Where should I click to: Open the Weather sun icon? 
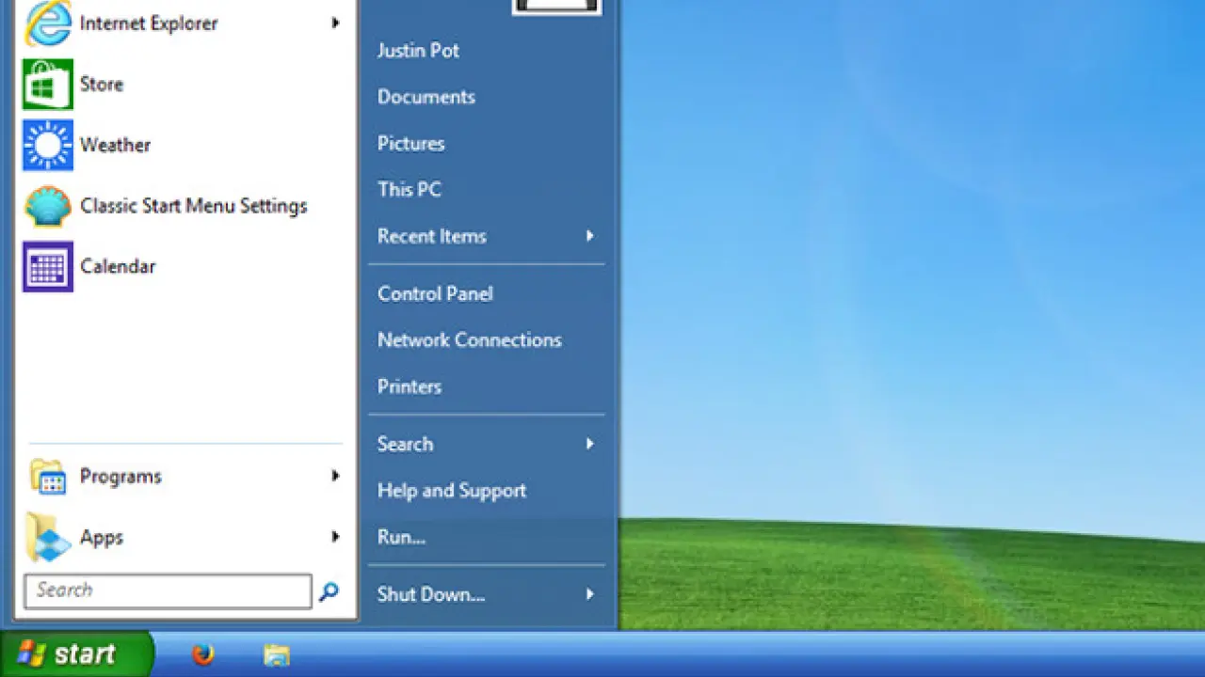47,145
